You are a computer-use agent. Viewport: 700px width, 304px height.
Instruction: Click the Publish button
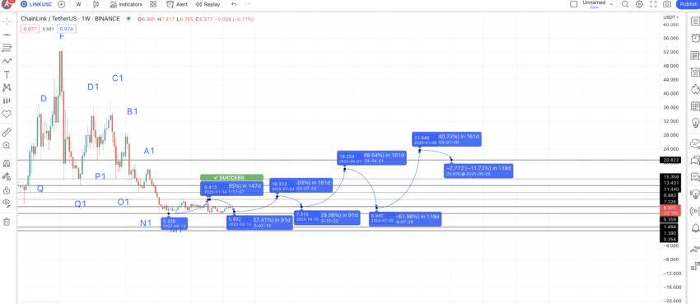[688, 4]
